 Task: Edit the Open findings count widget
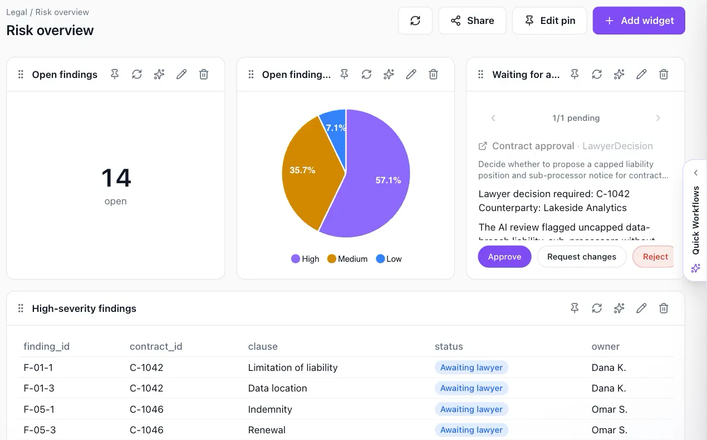tap(181, 74)
